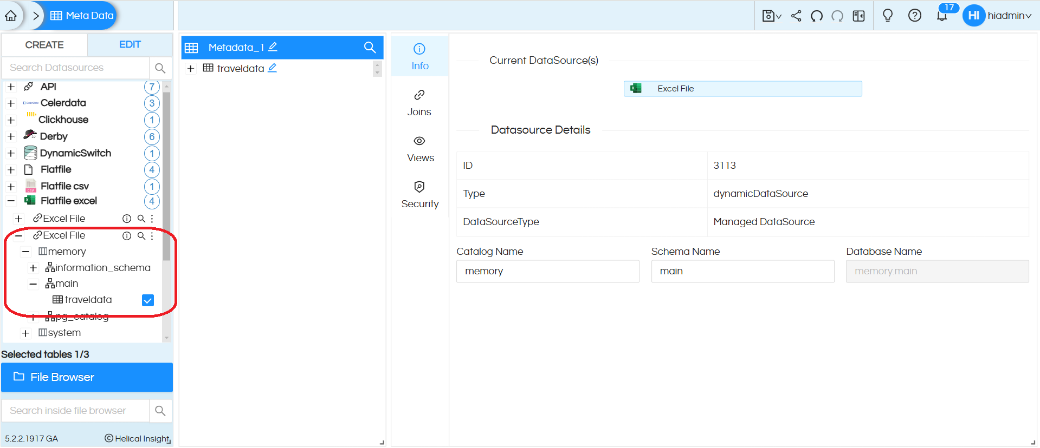Focus the Search inside file browser field
The image size is (1040, 448).
[75, 411]
